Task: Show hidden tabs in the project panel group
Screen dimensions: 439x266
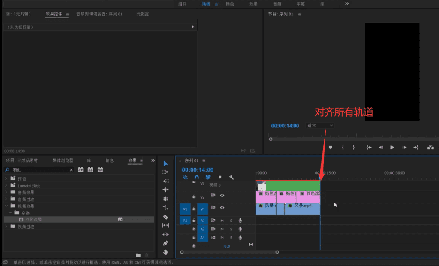Action: [x=153, y=160]
